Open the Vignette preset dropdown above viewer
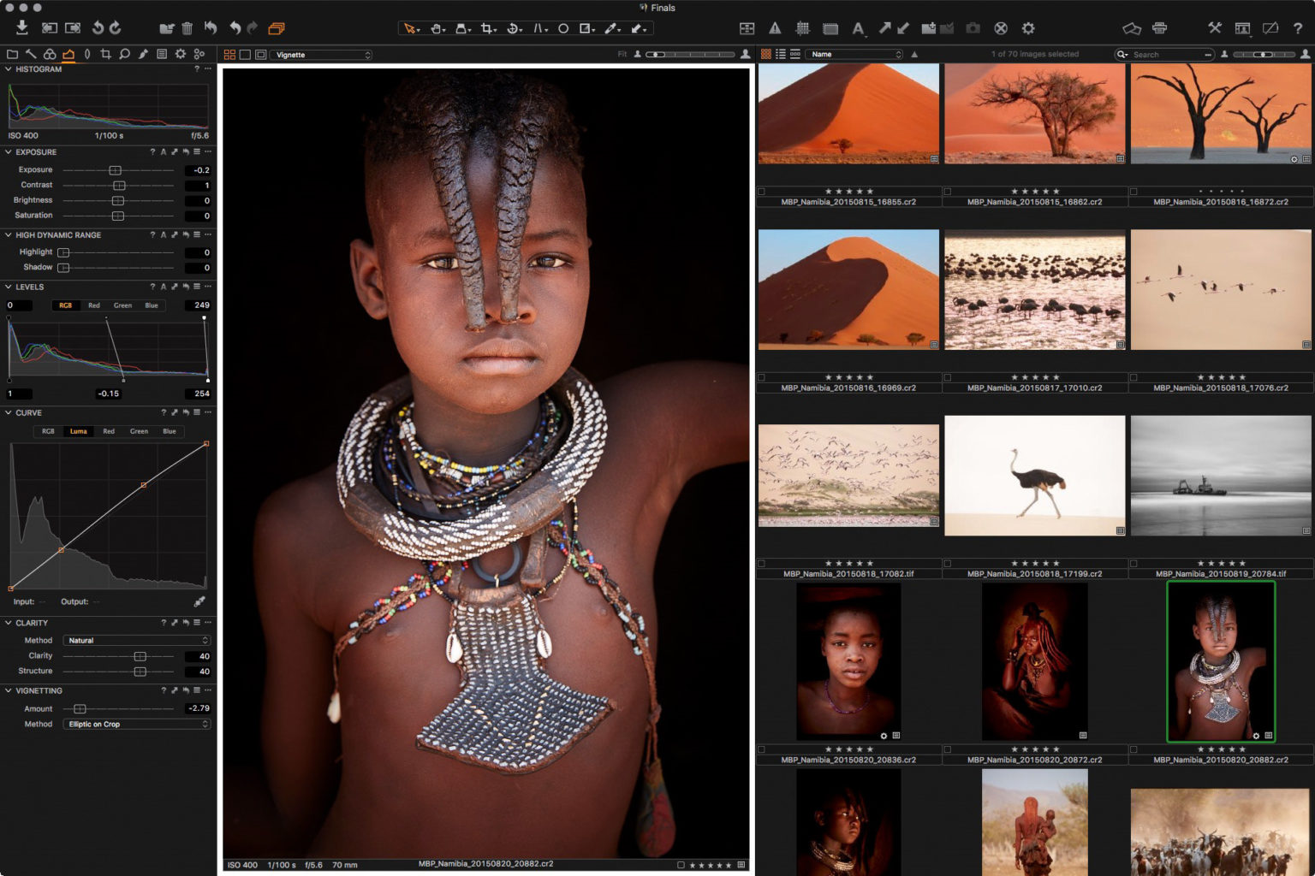This screenshot has height=876, width=1315. pos(321,54)
